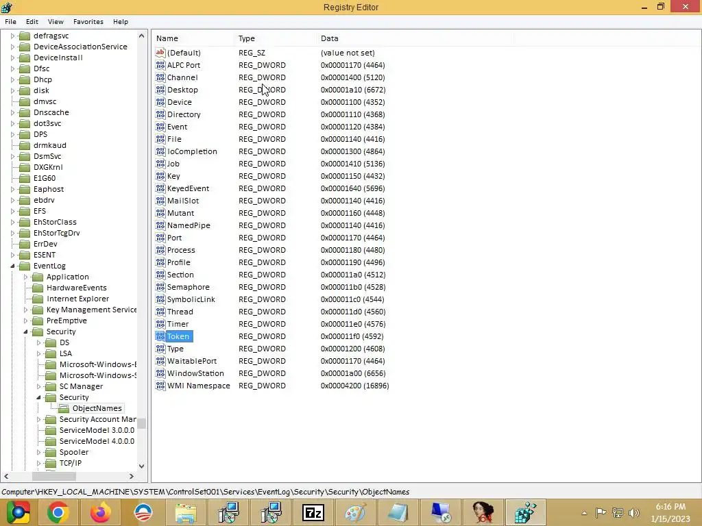702x526 pixels.
Task: Click the Internet Explorer folder icon in tree
Action: (x=38, y=299)
